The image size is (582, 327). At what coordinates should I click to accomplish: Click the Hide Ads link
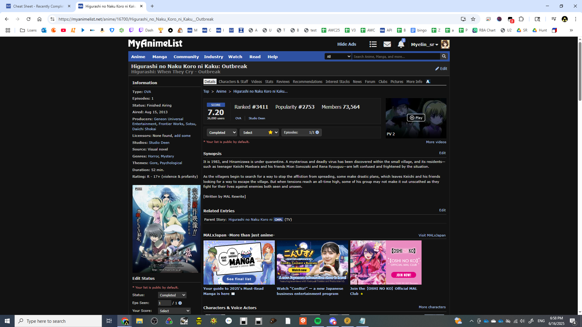click(x=347, y=44)
